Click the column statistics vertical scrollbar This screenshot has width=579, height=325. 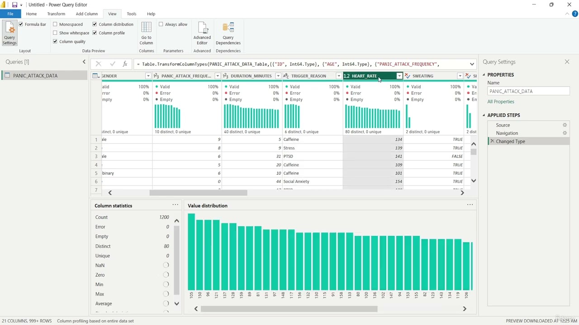(x=176, y=260)
